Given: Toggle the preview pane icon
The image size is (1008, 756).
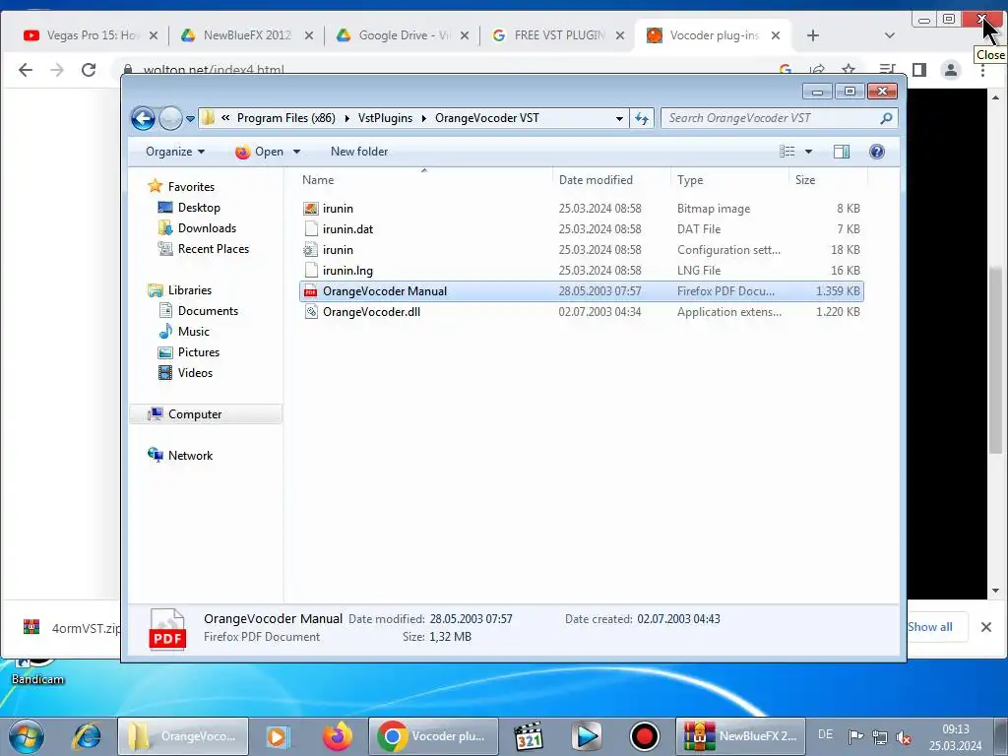Looking at the screenshot, I should [842, 152].
